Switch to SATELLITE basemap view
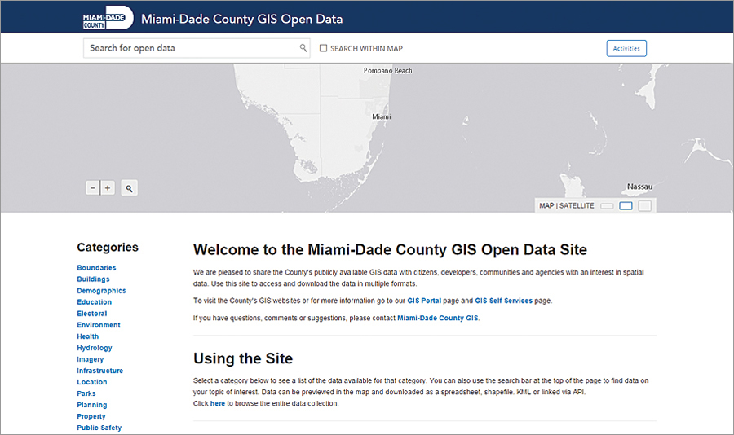This screenshot has width=734, height=435. coord(577,206)
